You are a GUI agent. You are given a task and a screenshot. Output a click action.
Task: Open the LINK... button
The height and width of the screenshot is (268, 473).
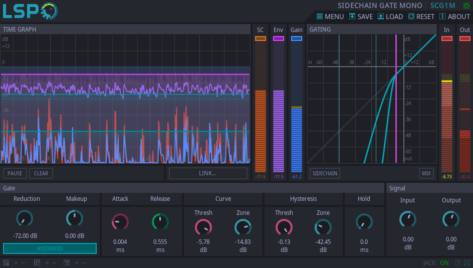[x=208, y=173]
